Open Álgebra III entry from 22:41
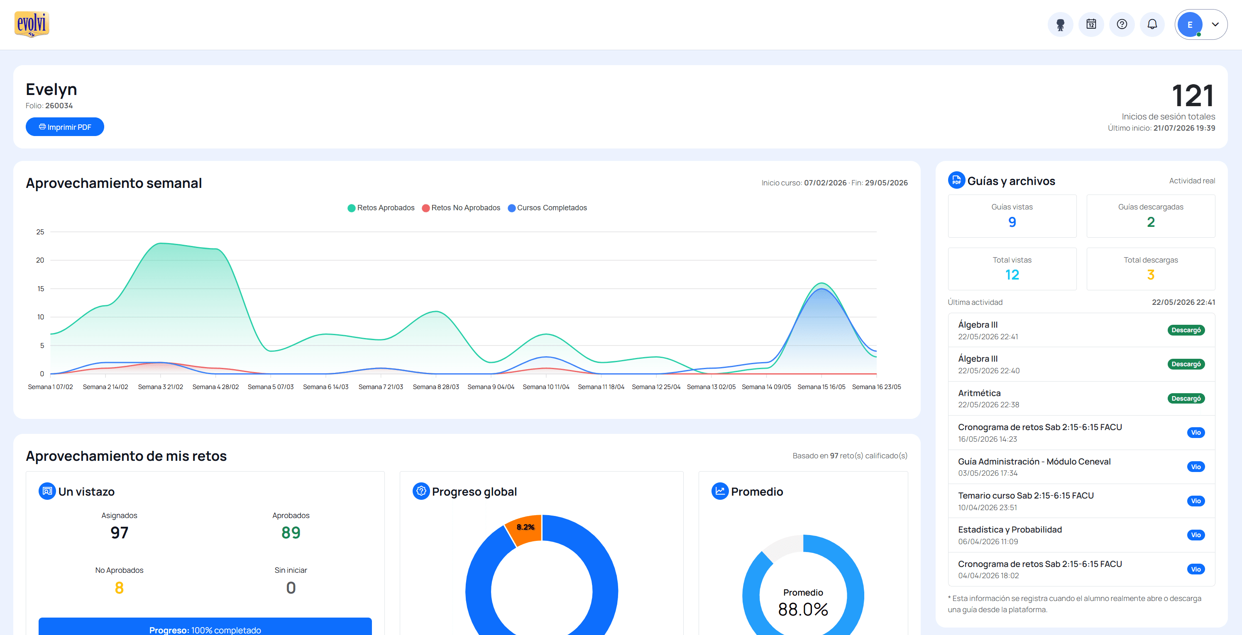The height and width of the screenshot is (635, 1242). point(1081,331)
